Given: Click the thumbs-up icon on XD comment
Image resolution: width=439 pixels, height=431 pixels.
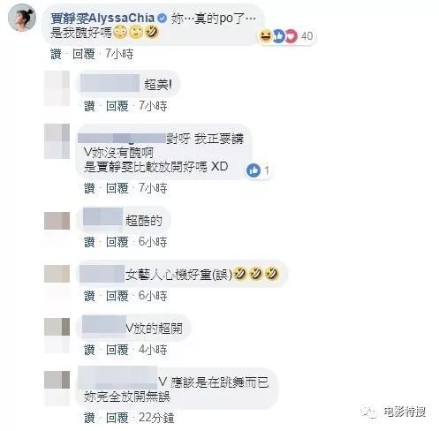Looking at the screenshot, I should click(254, 170).
